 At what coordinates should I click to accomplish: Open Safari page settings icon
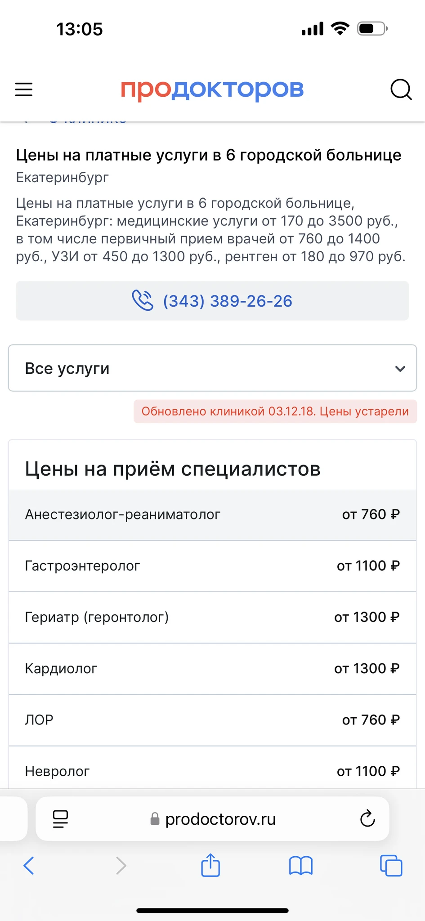(x=60, y=819)
